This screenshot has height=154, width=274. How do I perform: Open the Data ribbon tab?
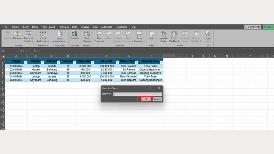[x=75, y=27]
